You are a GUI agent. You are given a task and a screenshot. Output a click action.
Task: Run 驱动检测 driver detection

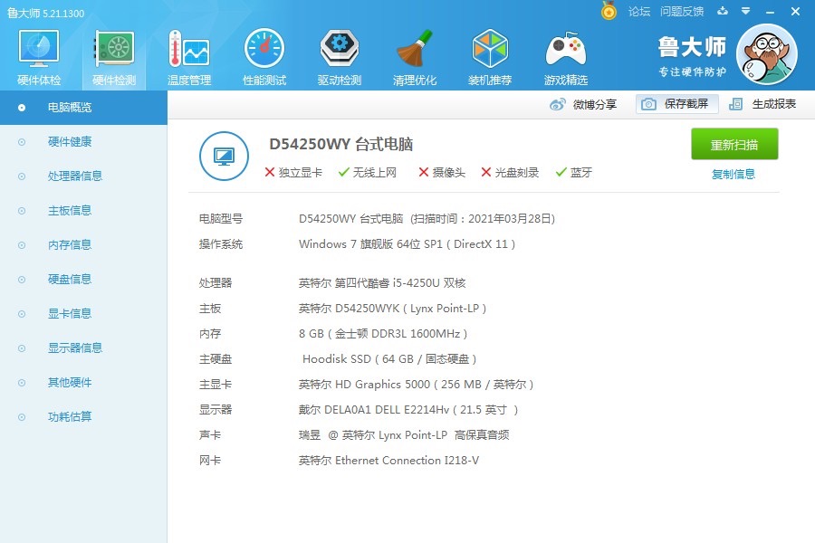click(x=338, y=54)
